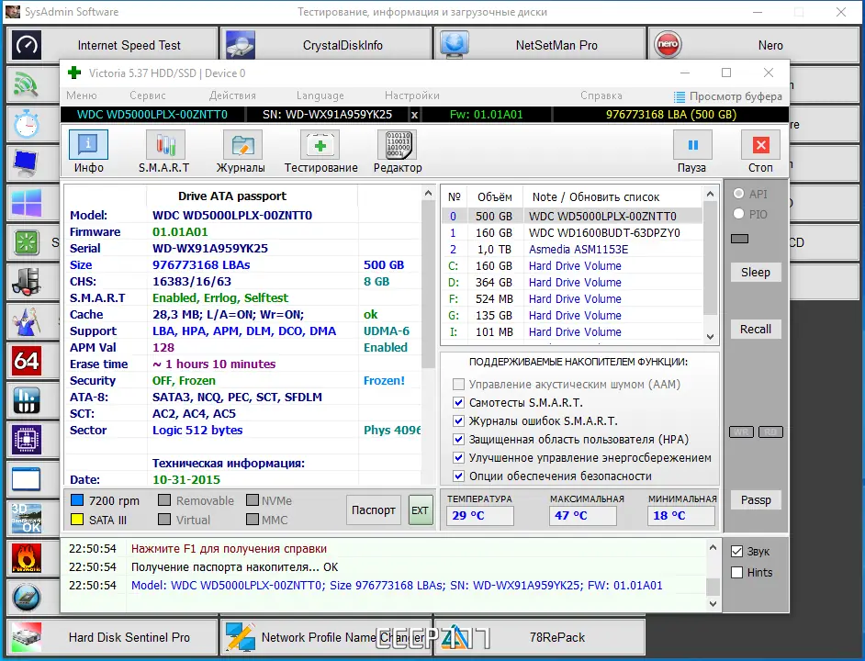Click the stopwatch sidebar icon
Viewport: 865px width, 661px height.
pyautogui.click(x=26, y=123)
